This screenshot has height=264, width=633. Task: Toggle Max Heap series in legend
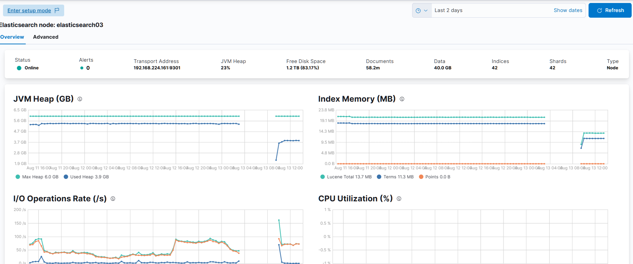[x=37, y=177]
